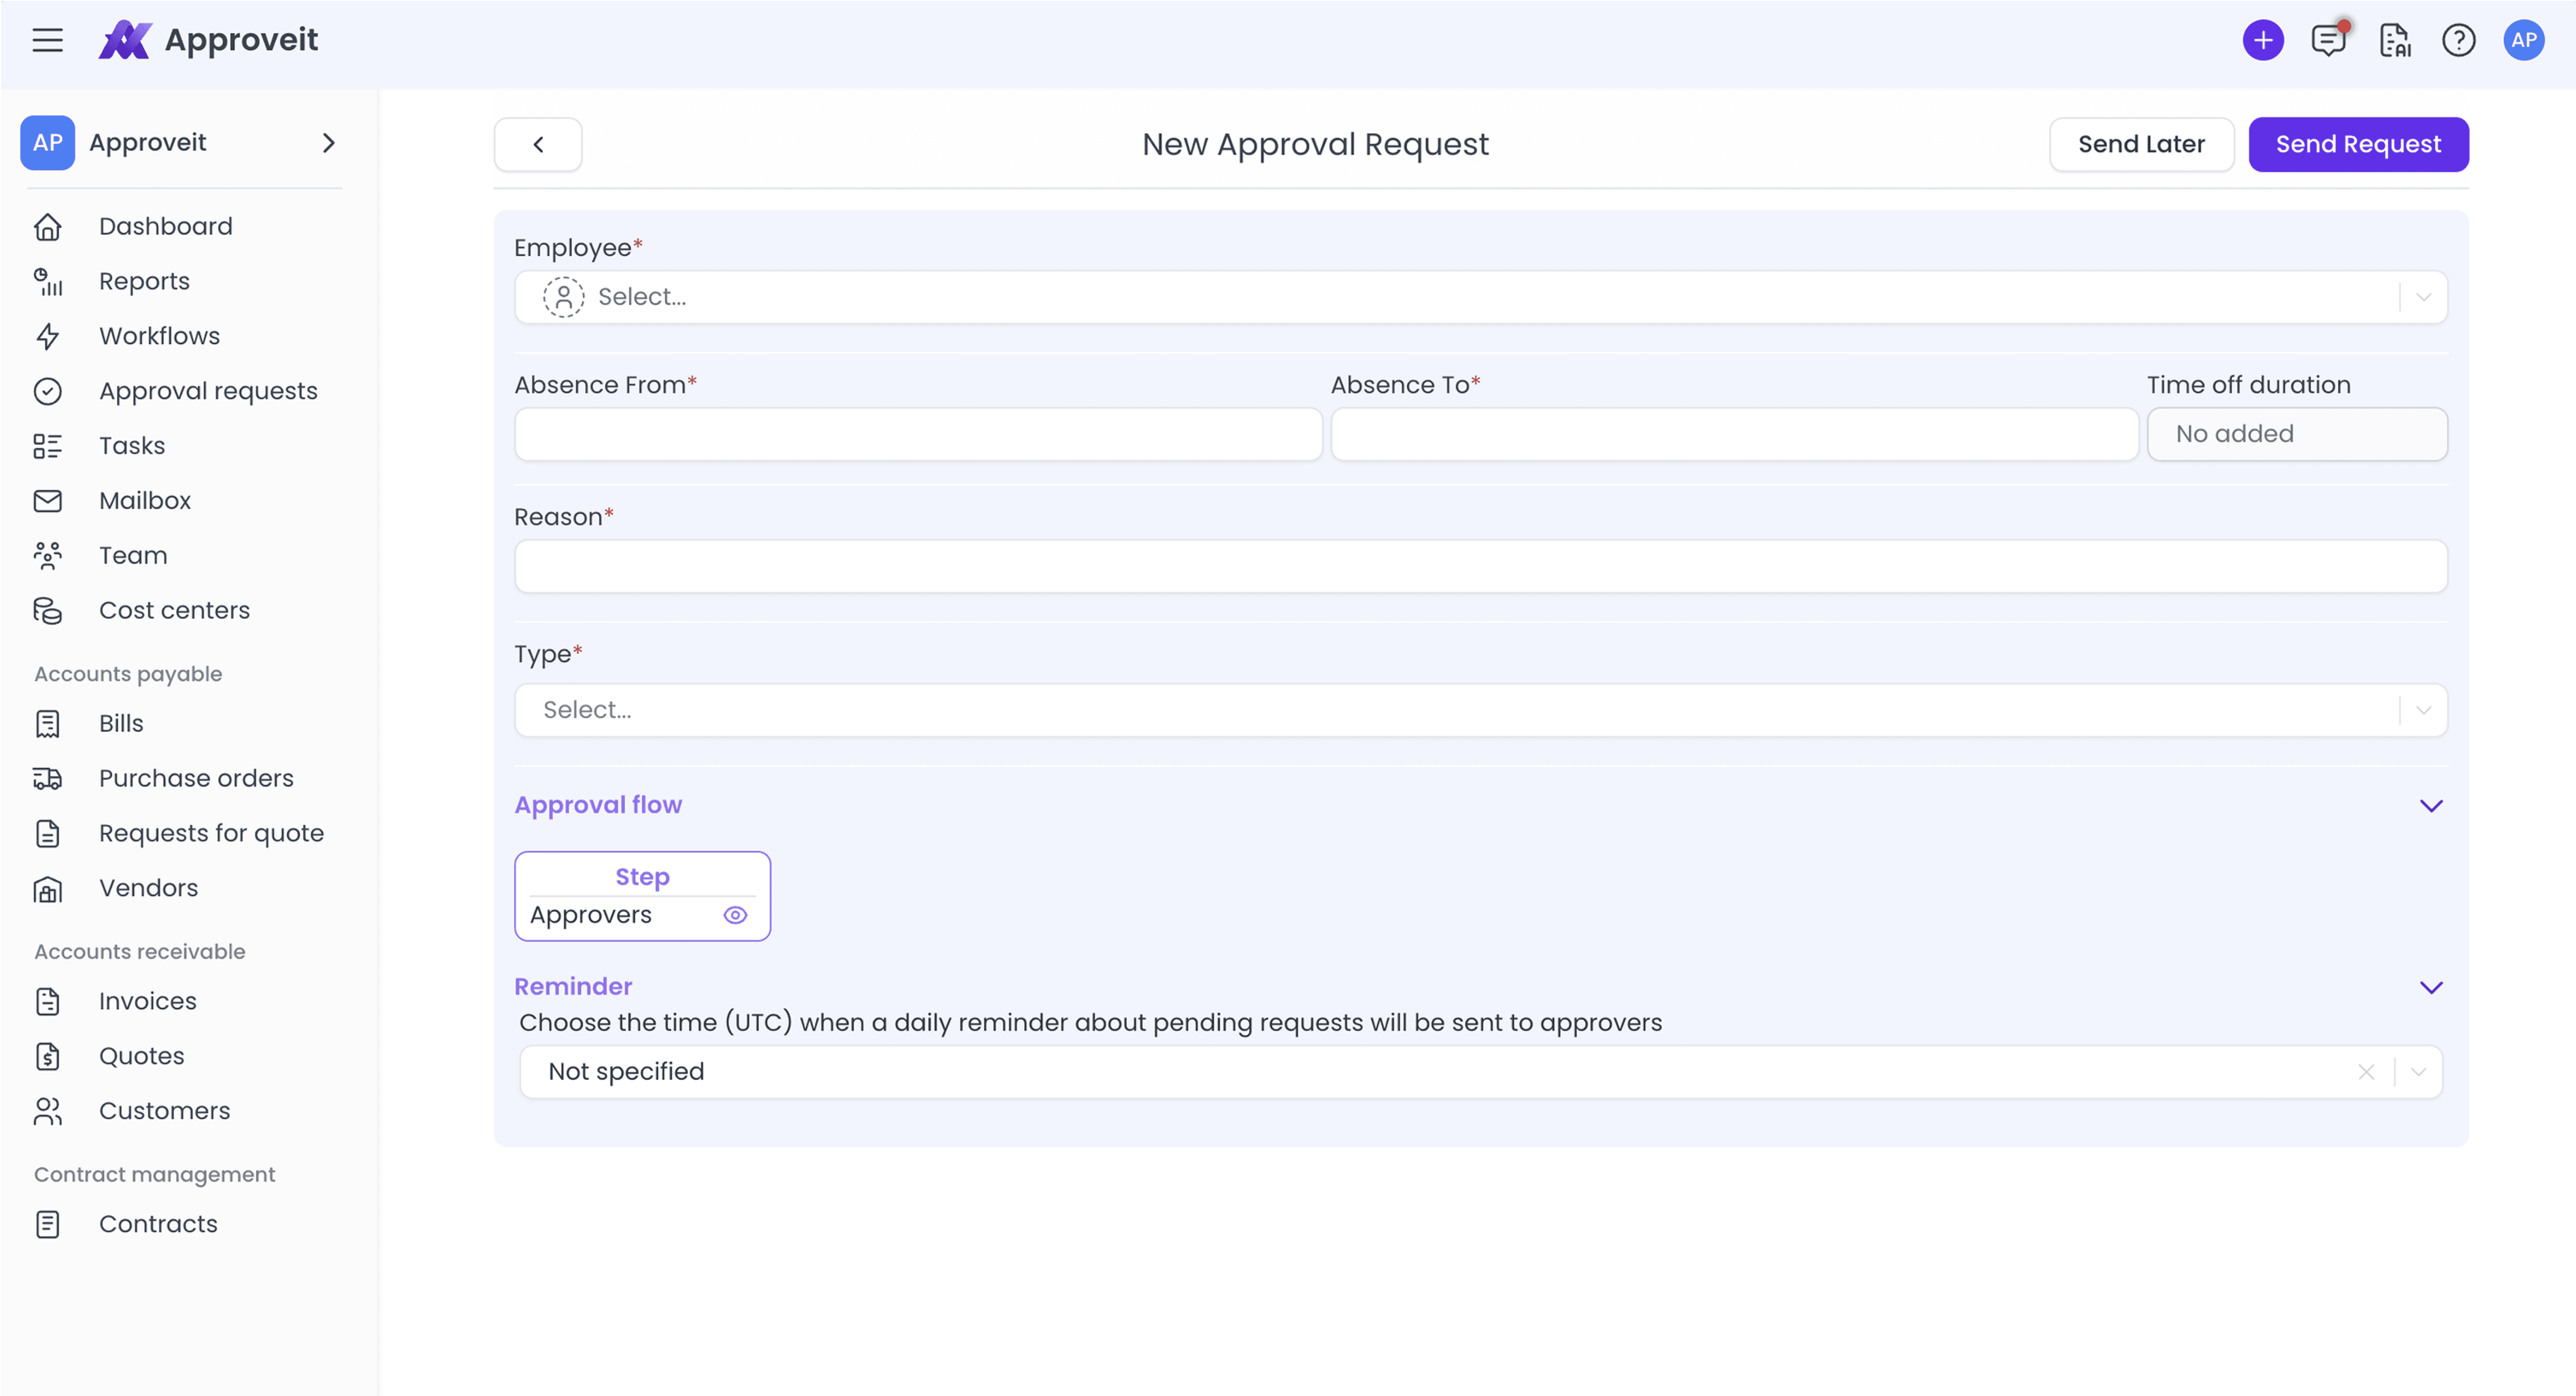Click the Customers people icon
This screenshot has width=2576, height=1396.
(x=47, y=1111)
